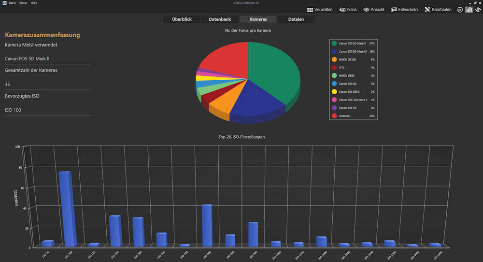Click the ACDSee application logo icon
The width and height of the screenshot is (483, 262).
pyautogui.click(x=4, y=3)
